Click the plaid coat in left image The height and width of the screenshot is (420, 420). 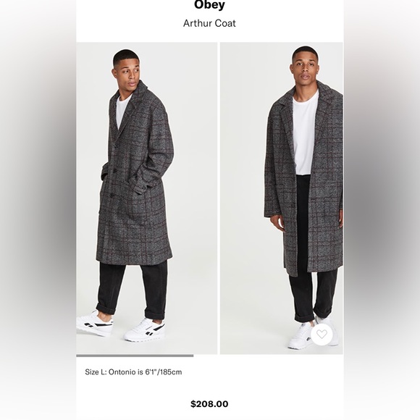135,174
